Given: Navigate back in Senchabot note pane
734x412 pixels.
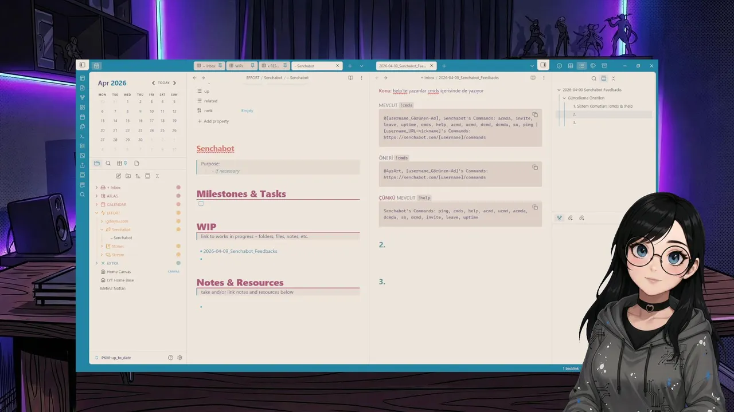Looking at the screenshot, I should tap(194, 78).
